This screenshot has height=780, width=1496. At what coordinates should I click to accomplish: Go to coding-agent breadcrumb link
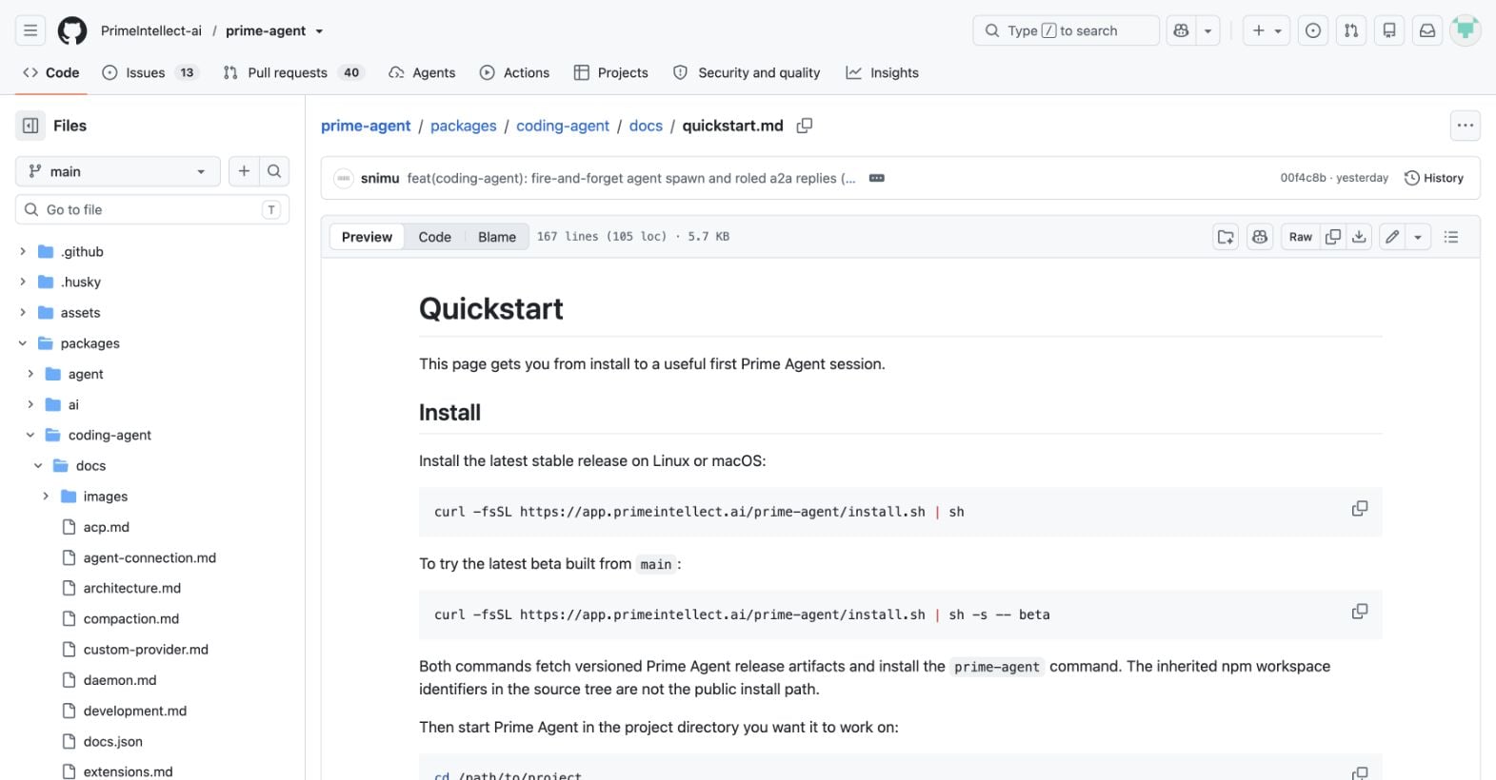(x=563, y=126)
